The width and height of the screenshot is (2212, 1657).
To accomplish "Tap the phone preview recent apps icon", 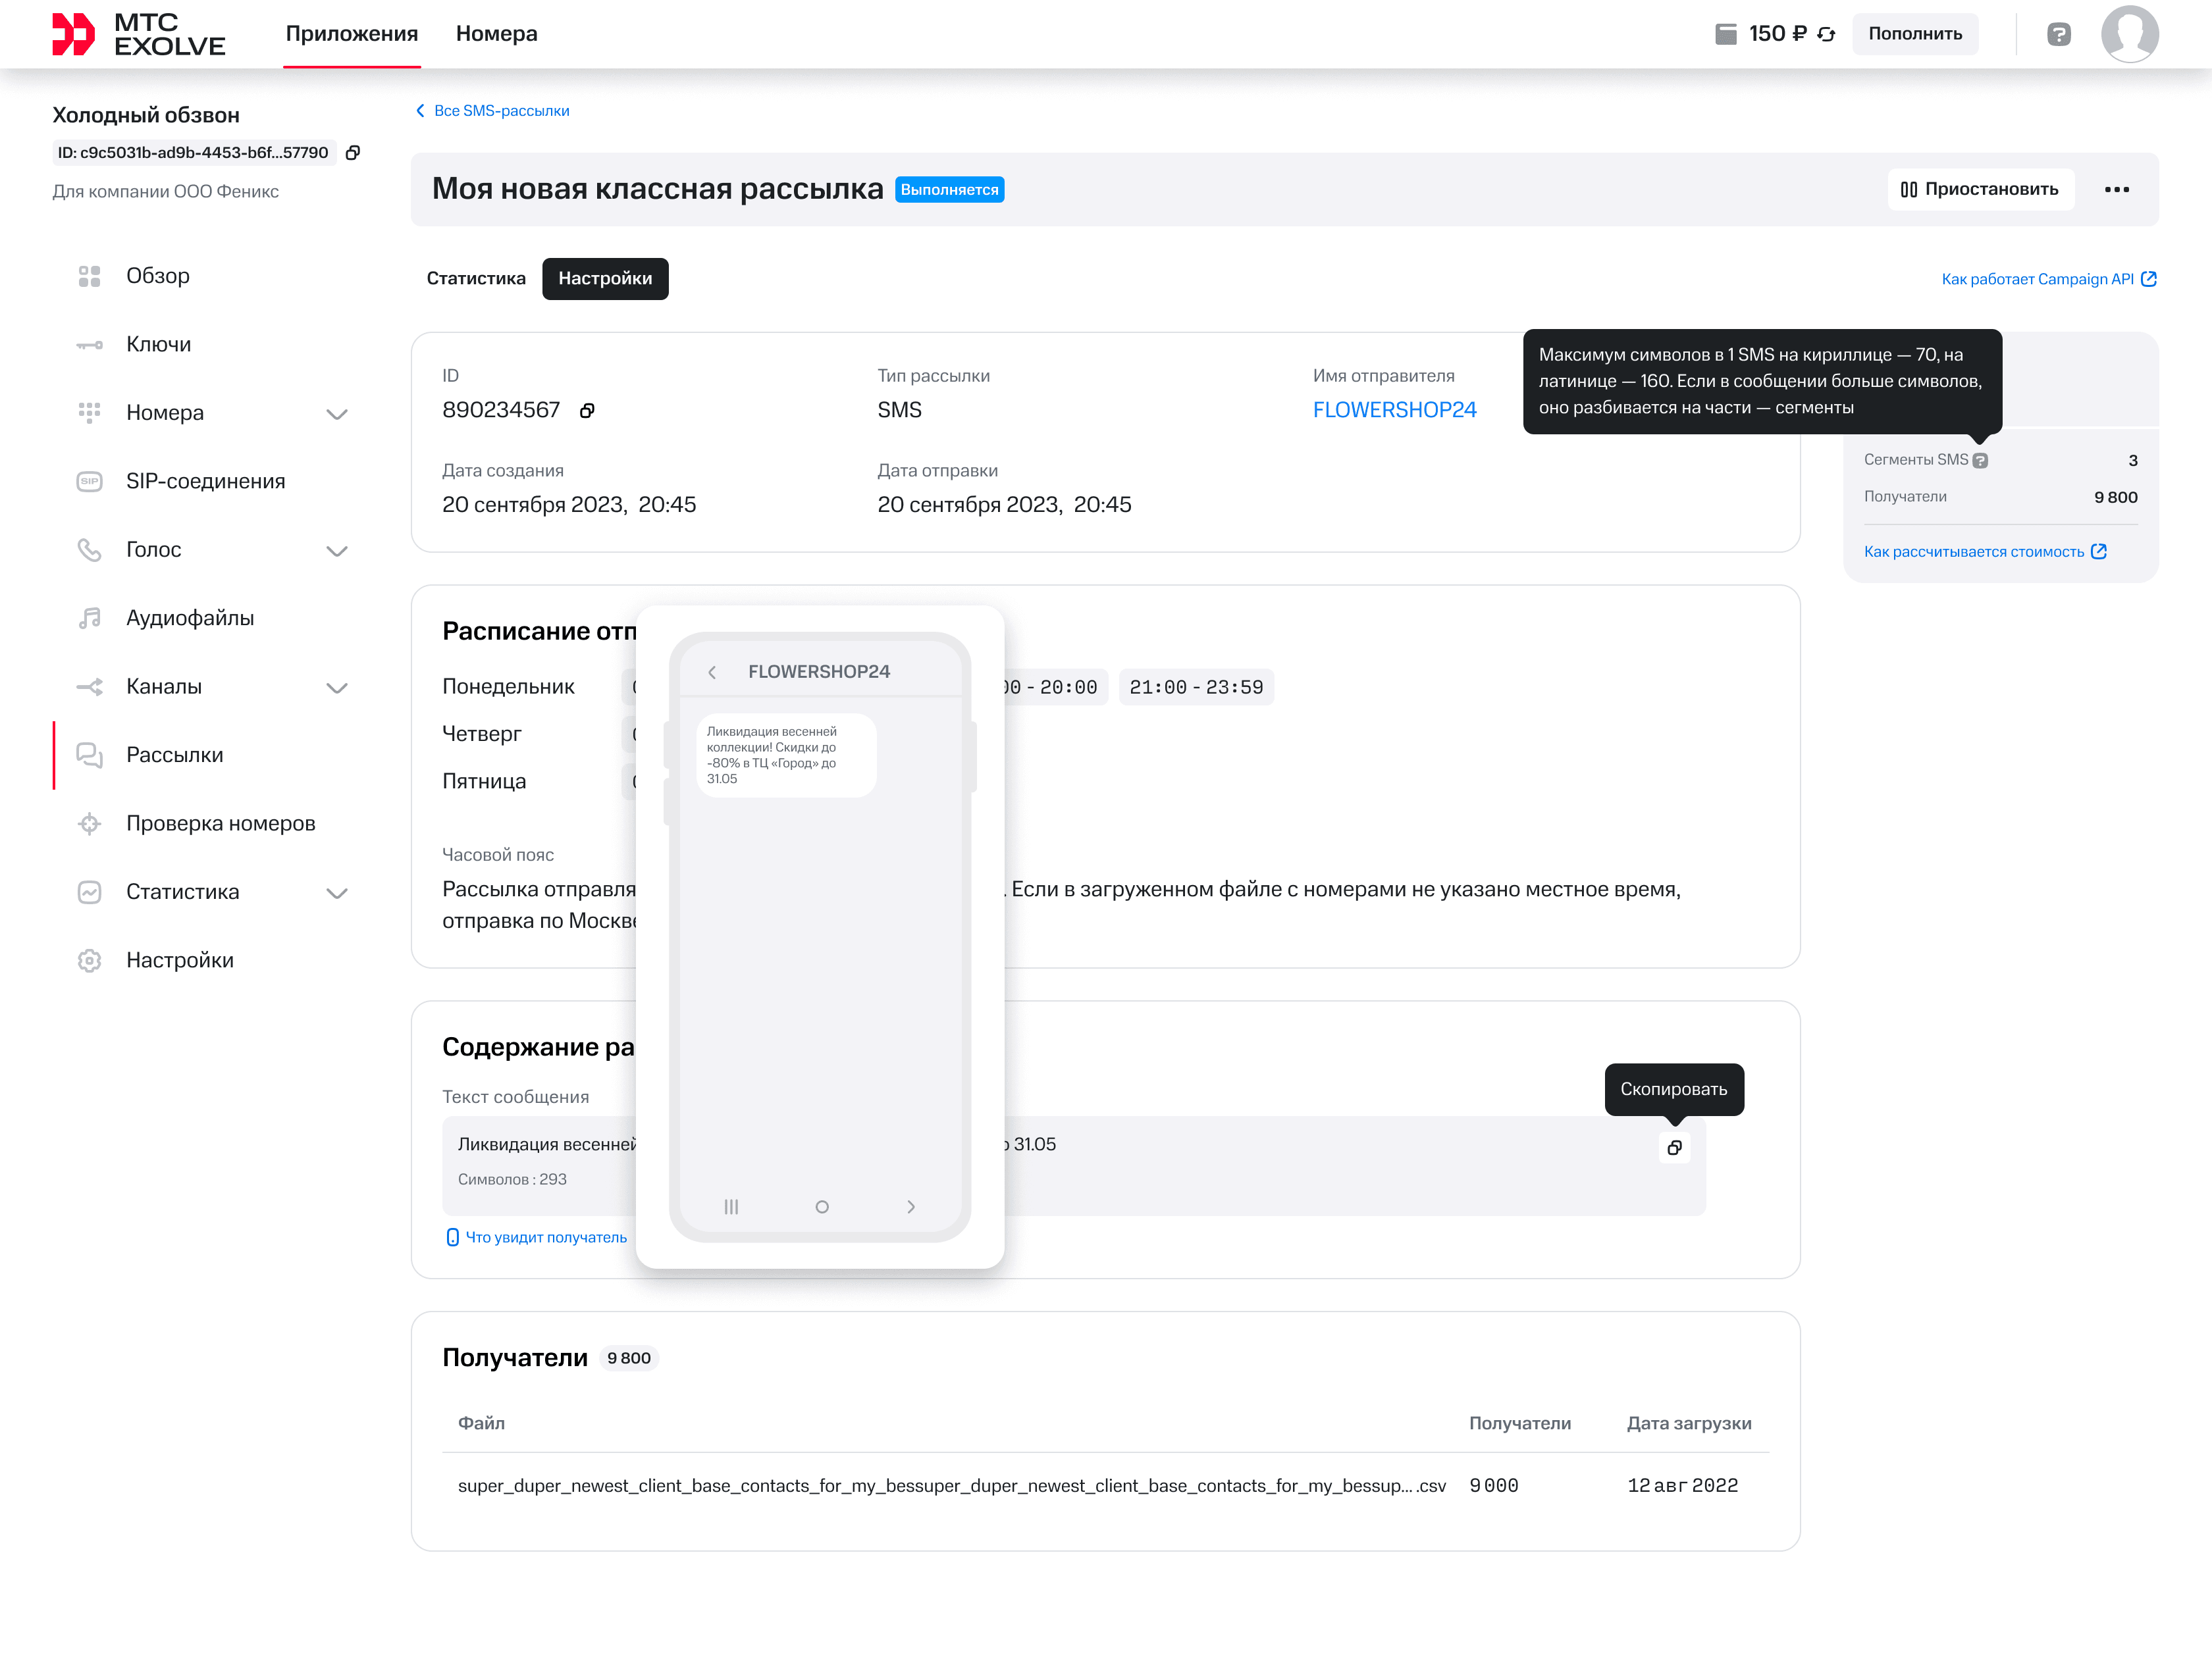I will click(731, 1208).
